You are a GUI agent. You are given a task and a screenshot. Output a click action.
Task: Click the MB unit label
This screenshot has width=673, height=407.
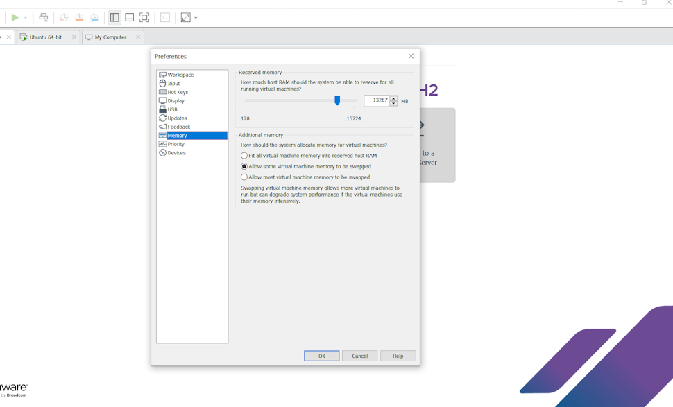pos(404,101)
